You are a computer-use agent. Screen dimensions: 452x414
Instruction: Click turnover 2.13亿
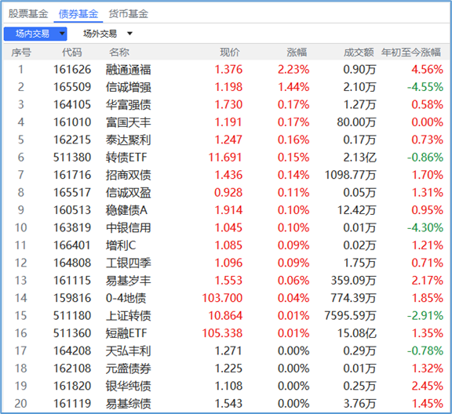click(x=359, y=158)
